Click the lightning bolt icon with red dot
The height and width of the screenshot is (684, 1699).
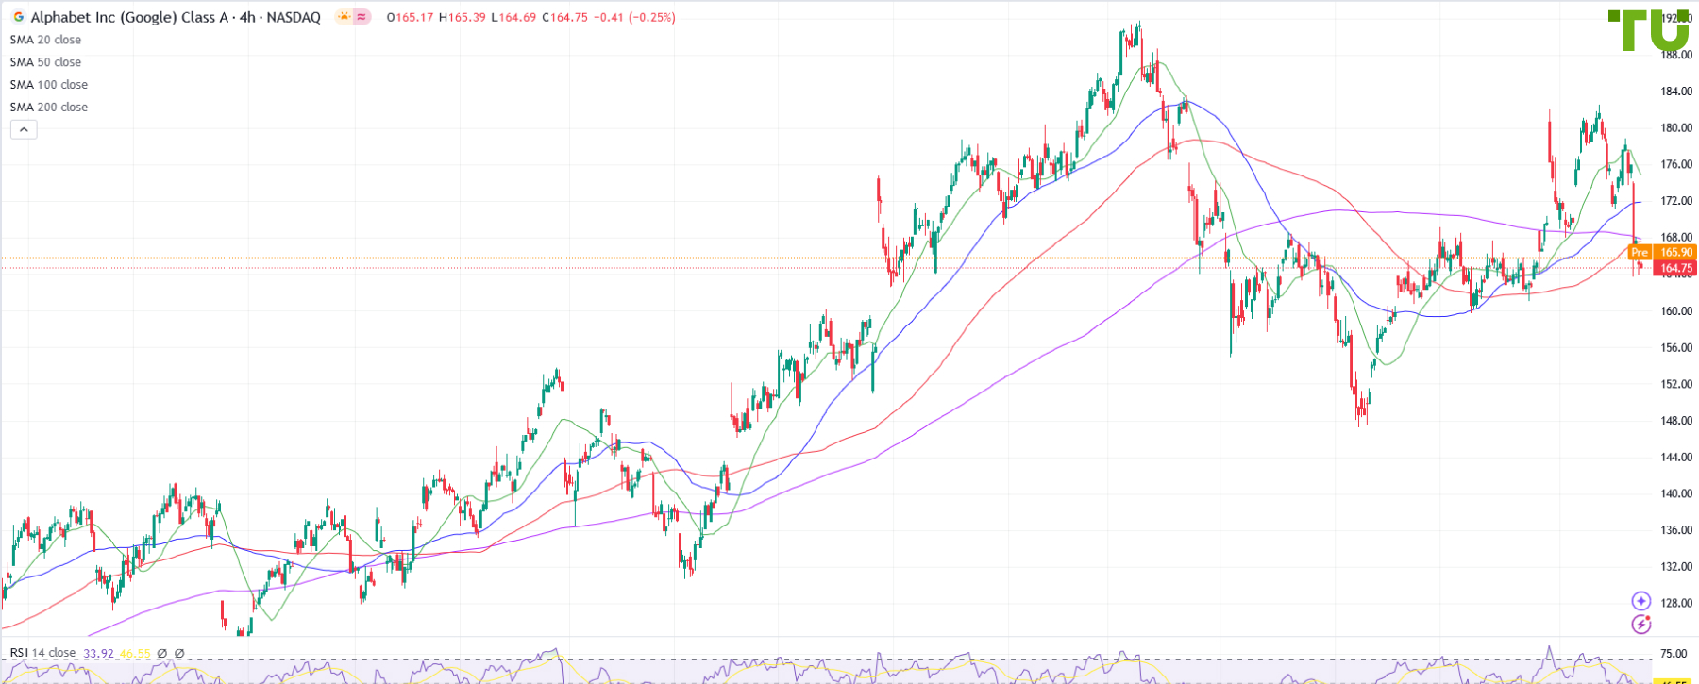pos(1641,624)
